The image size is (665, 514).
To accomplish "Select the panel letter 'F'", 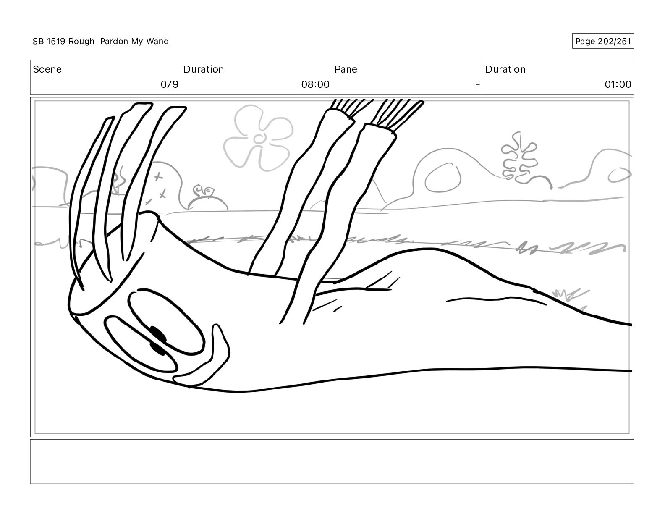I will click(x=477, y=84).
